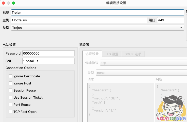
Task: Click the 流设置 section heading
Action: click(84, 45)
